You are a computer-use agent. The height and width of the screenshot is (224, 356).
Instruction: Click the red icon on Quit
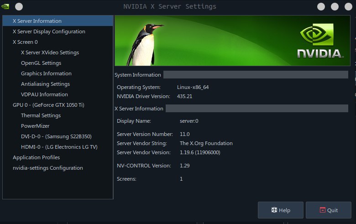322,210
